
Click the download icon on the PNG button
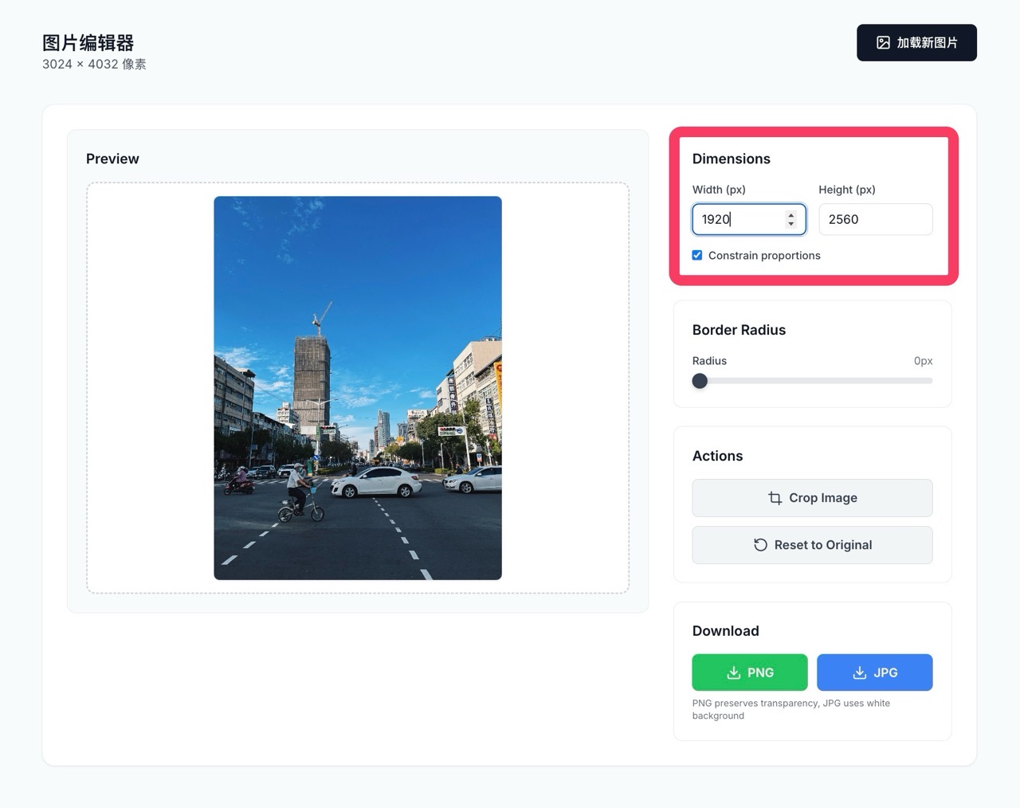tap(733, 673)
